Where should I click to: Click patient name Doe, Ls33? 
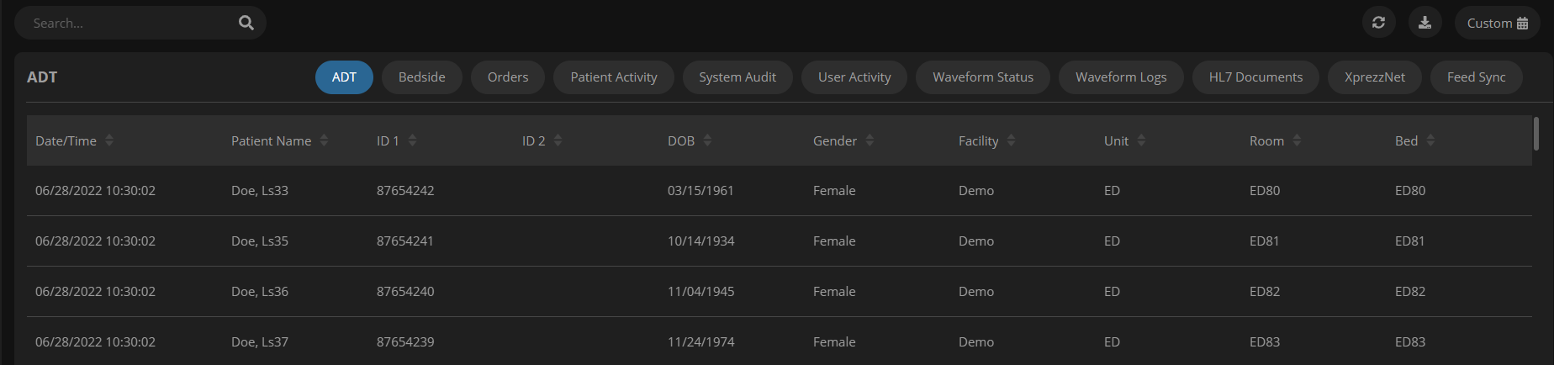click(260, 191)
